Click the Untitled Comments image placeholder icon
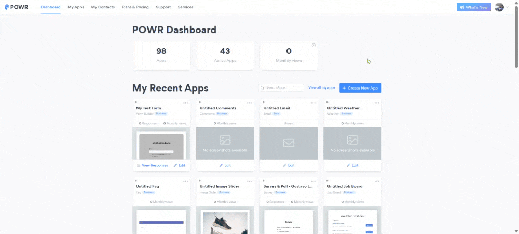The height and width of the screenshot is (234, 519). pyautogui.click(x=225, y=140)
